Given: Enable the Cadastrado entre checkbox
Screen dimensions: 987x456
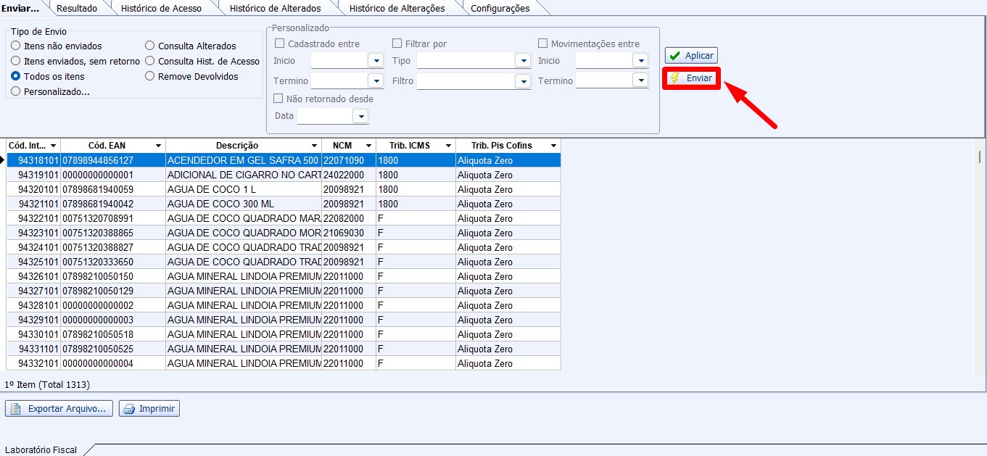Looking at the screenshot, I should tap(279, 43).
